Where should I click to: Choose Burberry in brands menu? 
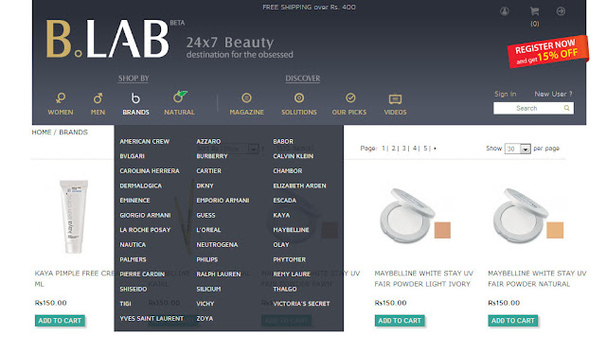point(212,156)
